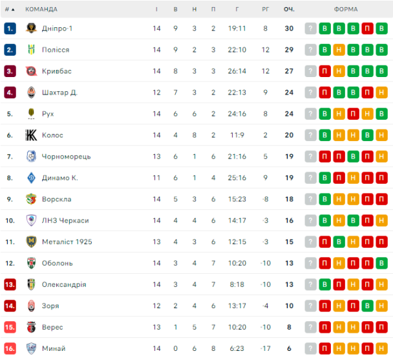Click the КОМАНДА column header

click(41, 9)
